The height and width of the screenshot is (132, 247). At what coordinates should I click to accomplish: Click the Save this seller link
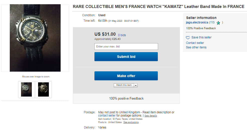click(x=201, y=37)
